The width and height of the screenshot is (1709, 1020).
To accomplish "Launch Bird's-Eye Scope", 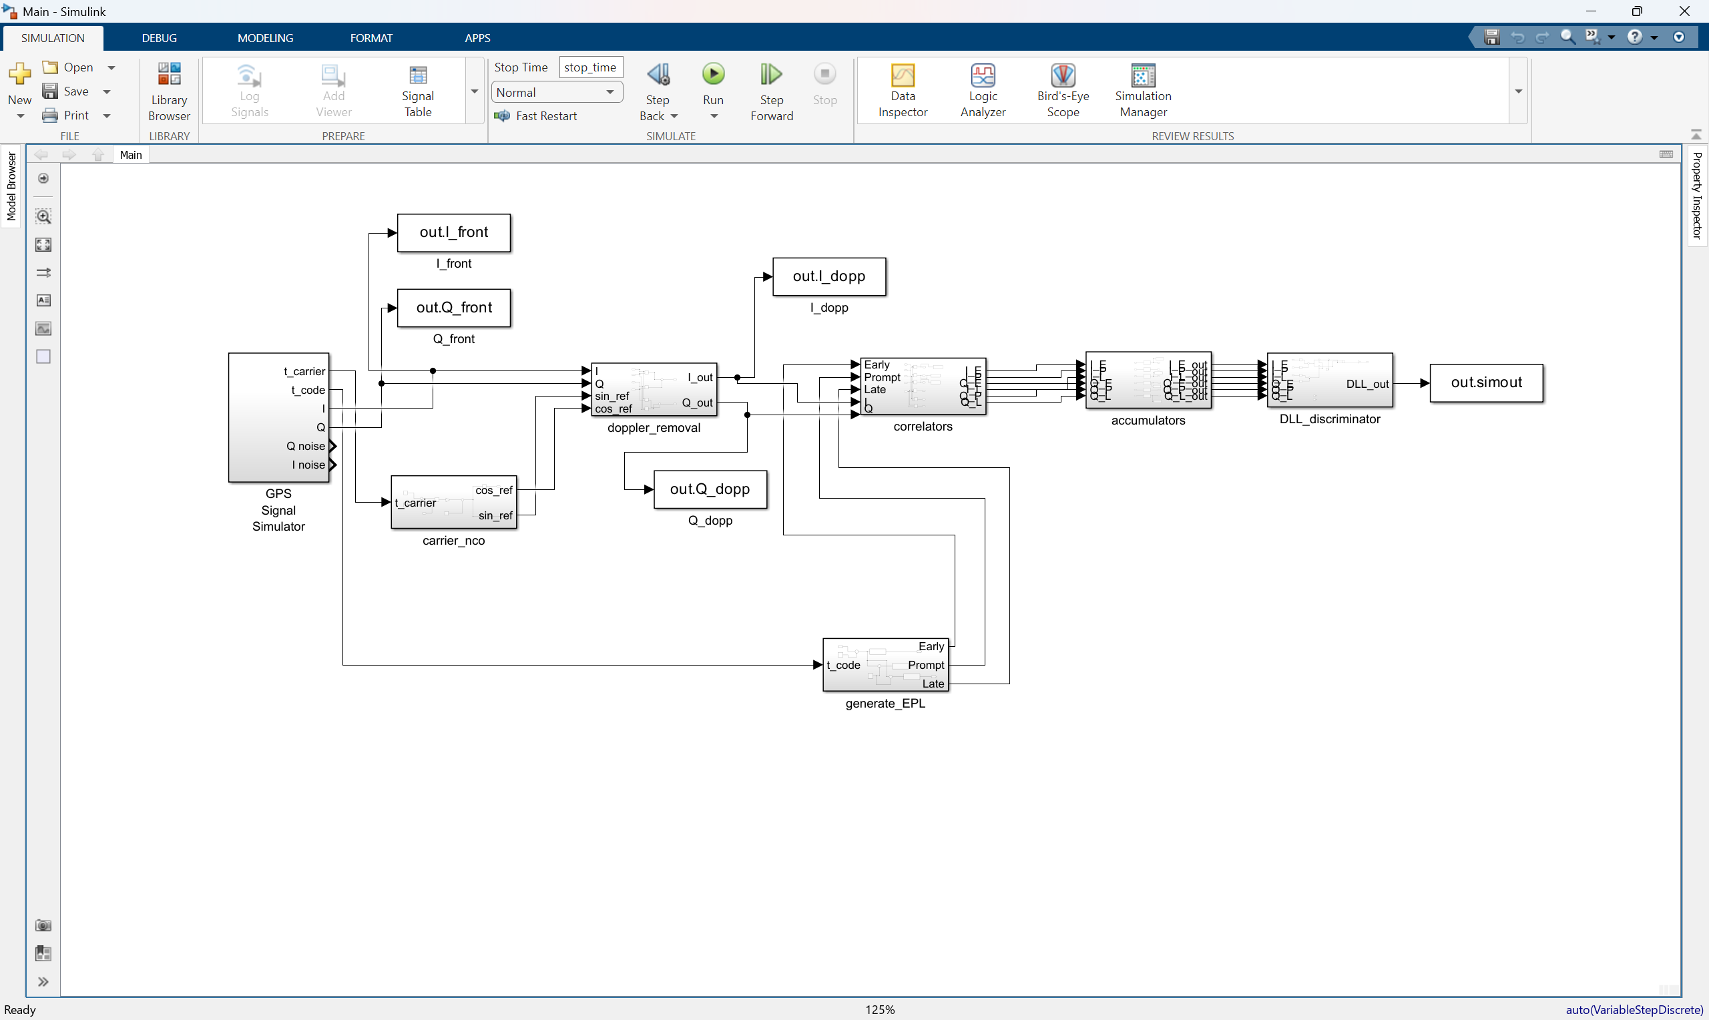I will [1063, 91].
